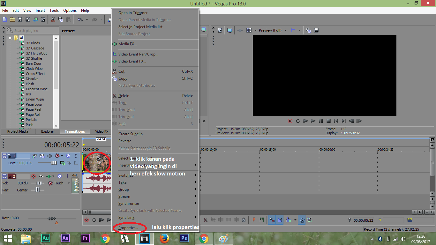The image size is (436, 245).
Task: Click the Undo arrow icon
Action: pos(80,19)
